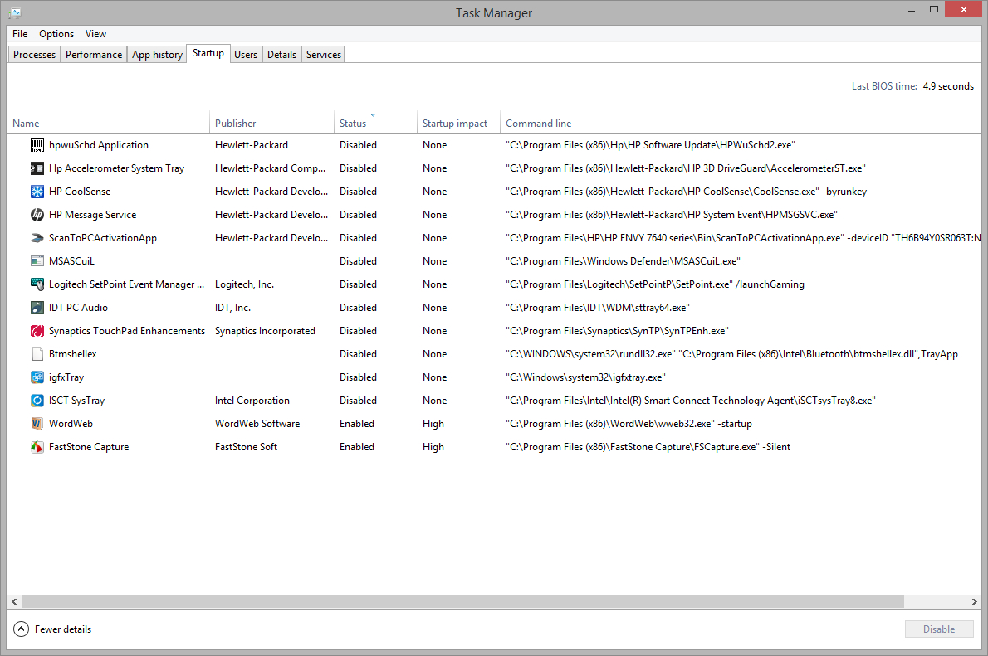Click the ISCT SysTray icon
This screenshot has width=988, height=656.
pyautogui.click(x=37, y=401)
